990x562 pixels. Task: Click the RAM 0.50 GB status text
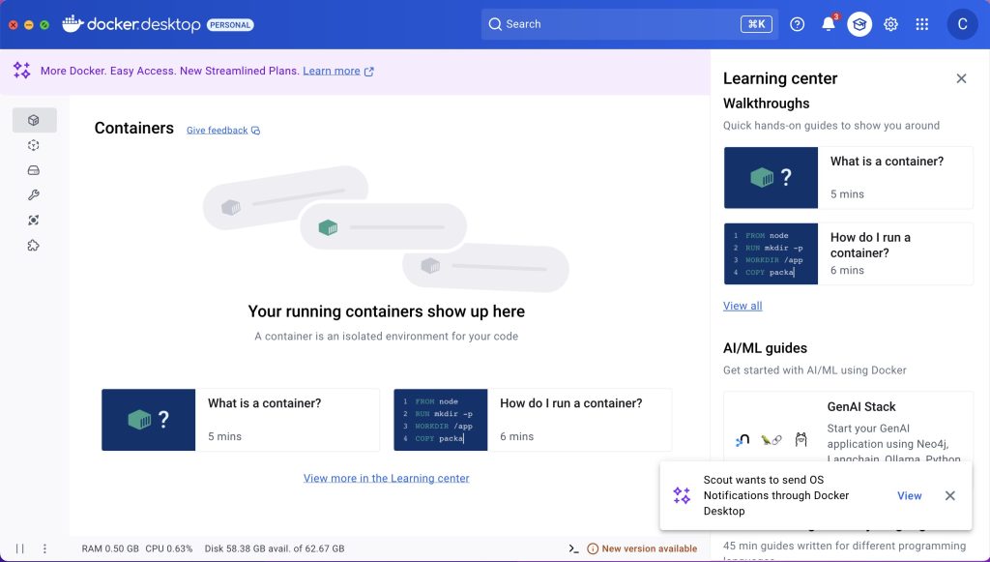tap(110, 548)
